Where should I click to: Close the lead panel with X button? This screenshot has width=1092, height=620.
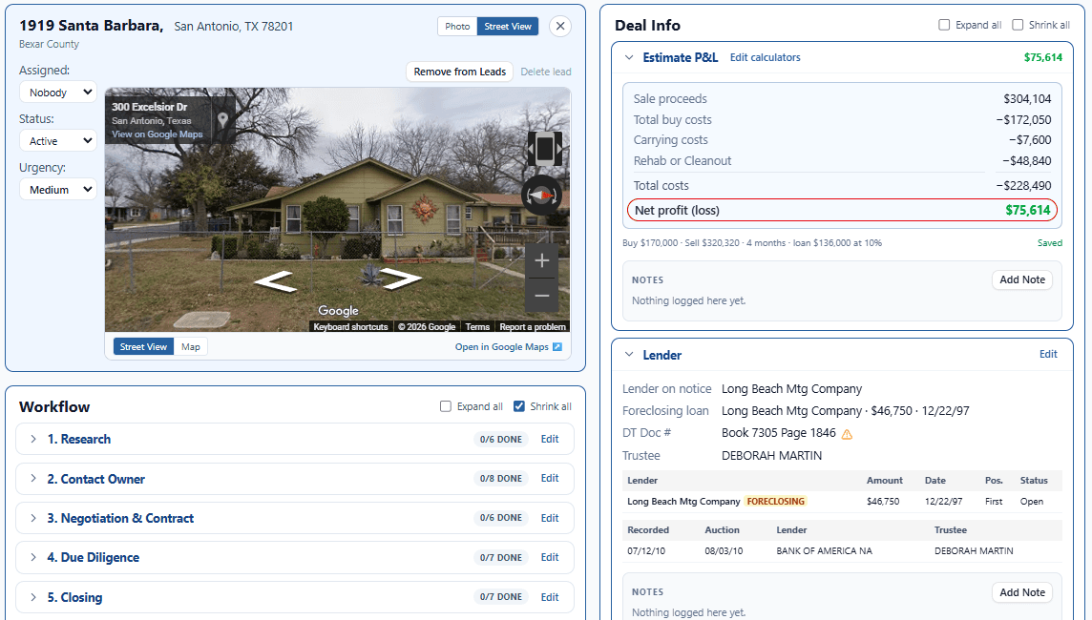click(x=560, y=27)
